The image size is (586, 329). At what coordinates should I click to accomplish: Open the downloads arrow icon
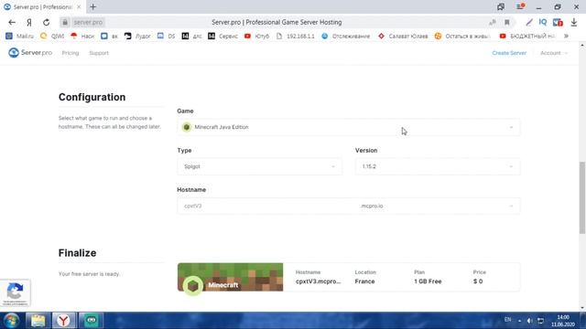pyautogui.click(x=574, y=22)
